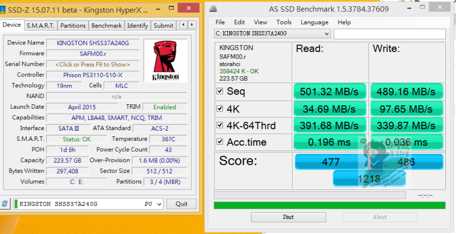Click the Firmware value SAFM00.r in SSD-Z
The height and width of the screenshot is (234, 456).
[x=93, y=54]
